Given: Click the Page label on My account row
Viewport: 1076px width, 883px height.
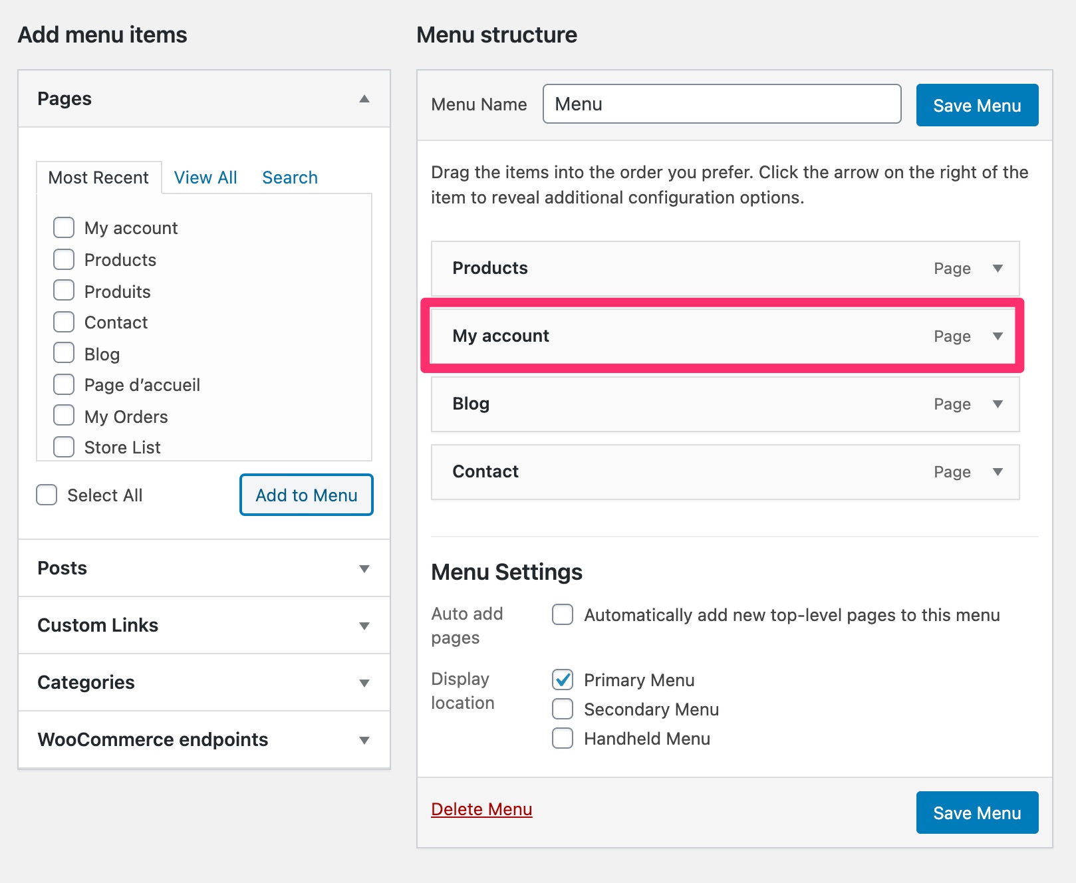Looking at the screenshot, I should 952,336.
